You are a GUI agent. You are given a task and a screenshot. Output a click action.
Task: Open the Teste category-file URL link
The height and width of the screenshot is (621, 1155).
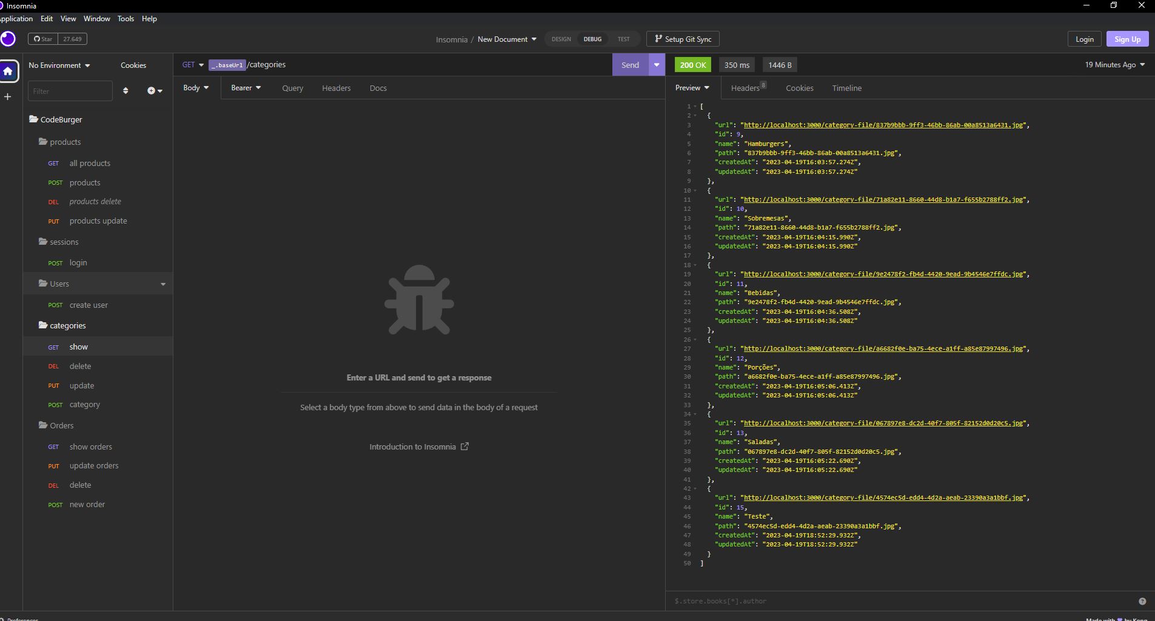tap(884, 498)
